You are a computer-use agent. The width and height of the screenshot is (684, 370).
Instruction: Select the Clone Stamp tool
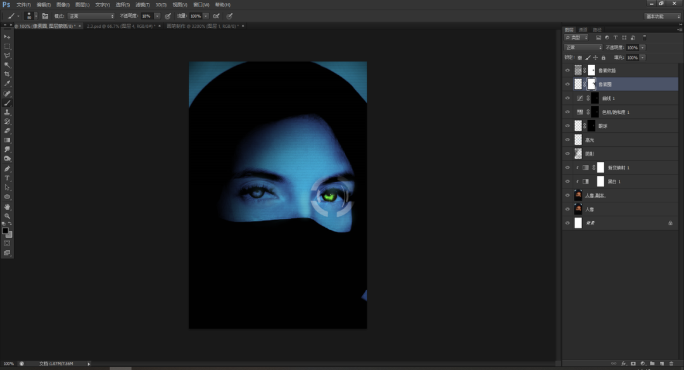coord(7,113)
